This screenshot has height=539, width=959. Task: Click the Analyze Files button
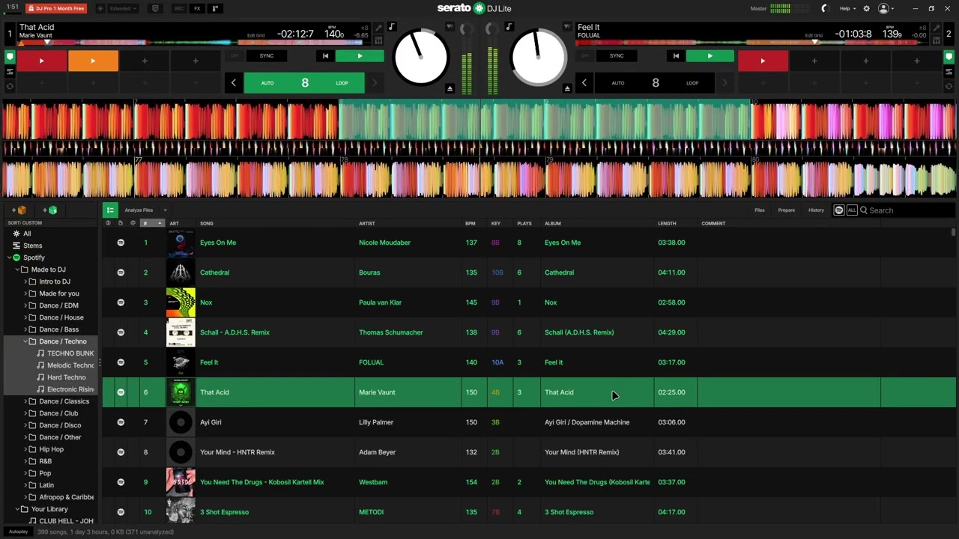click(x=139, y=210)
